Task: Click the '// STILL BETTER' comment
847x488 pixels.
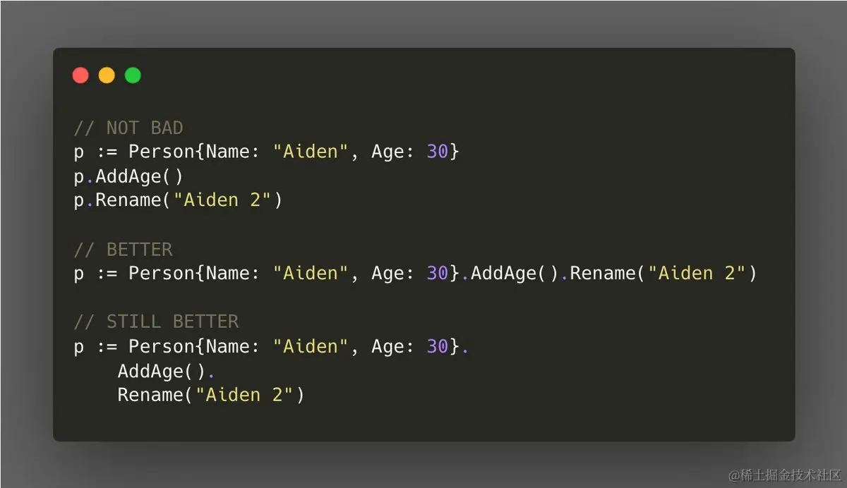Action: coord(156,322)
